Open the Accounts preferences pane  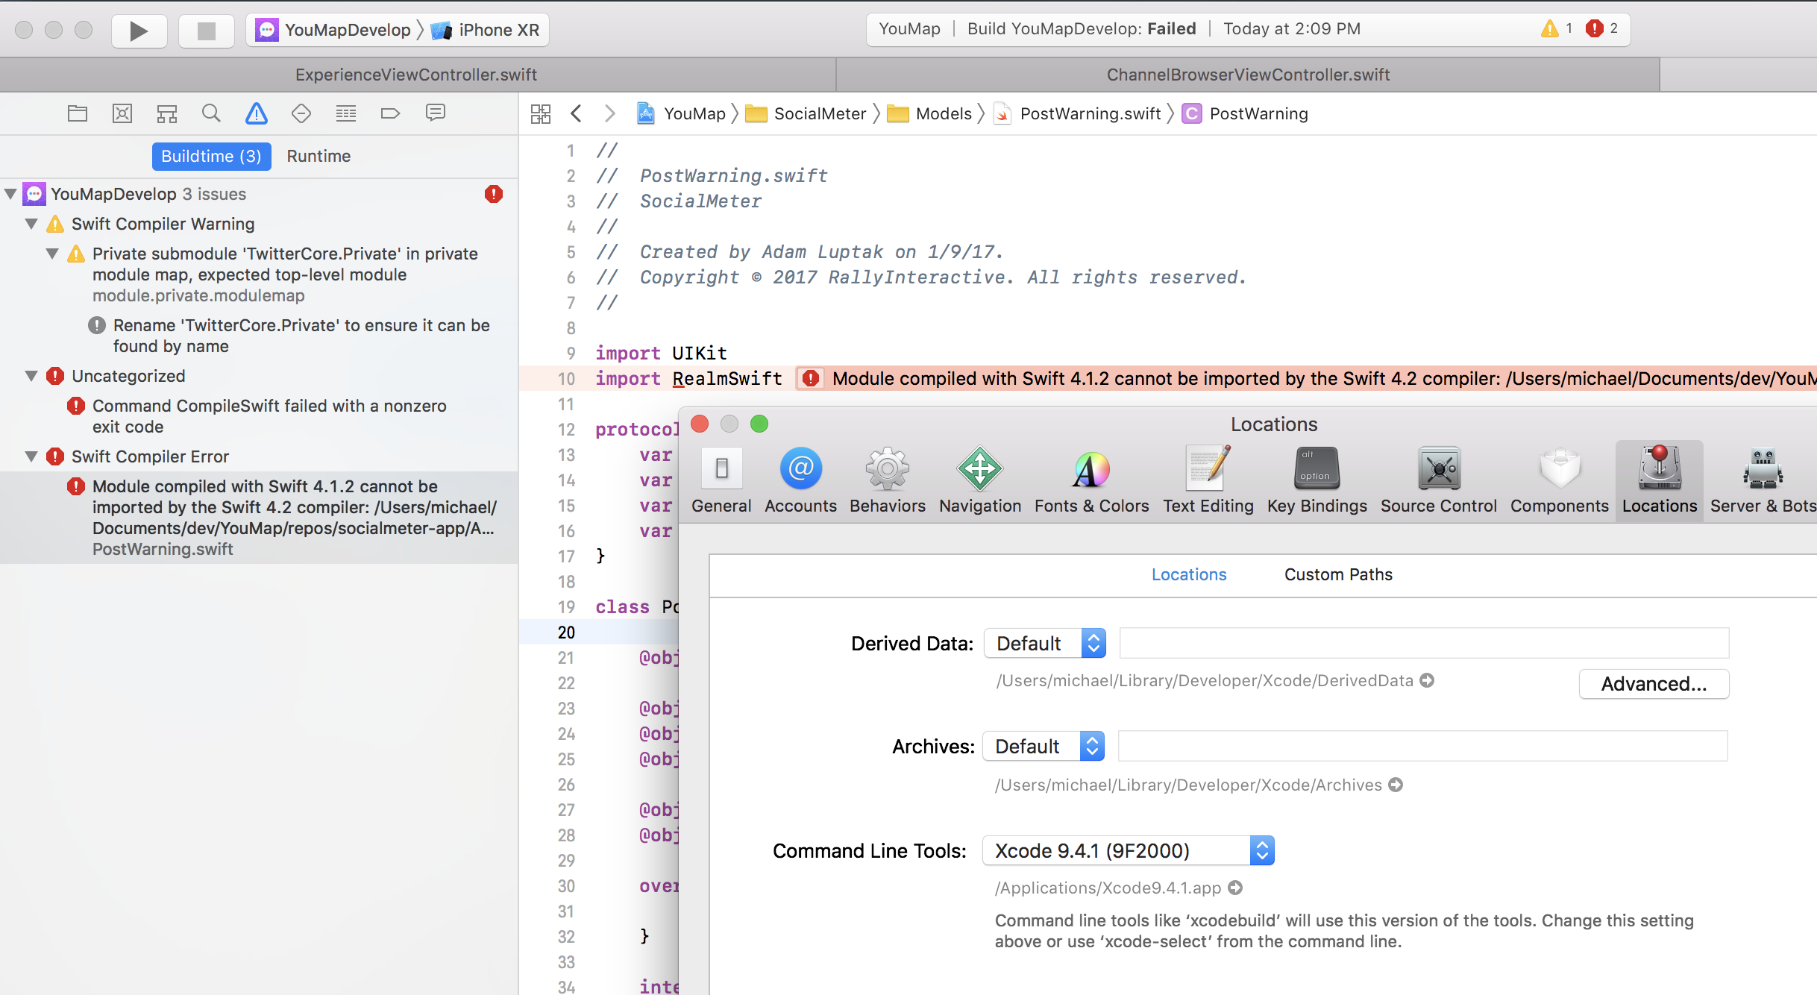point(800,481)
